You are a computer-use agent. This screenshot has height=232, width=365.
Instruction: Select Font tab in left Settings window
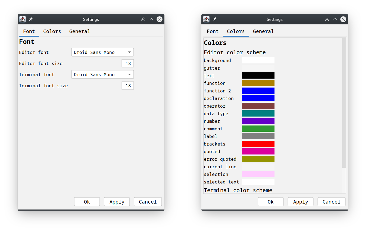[x=29, y=31]
